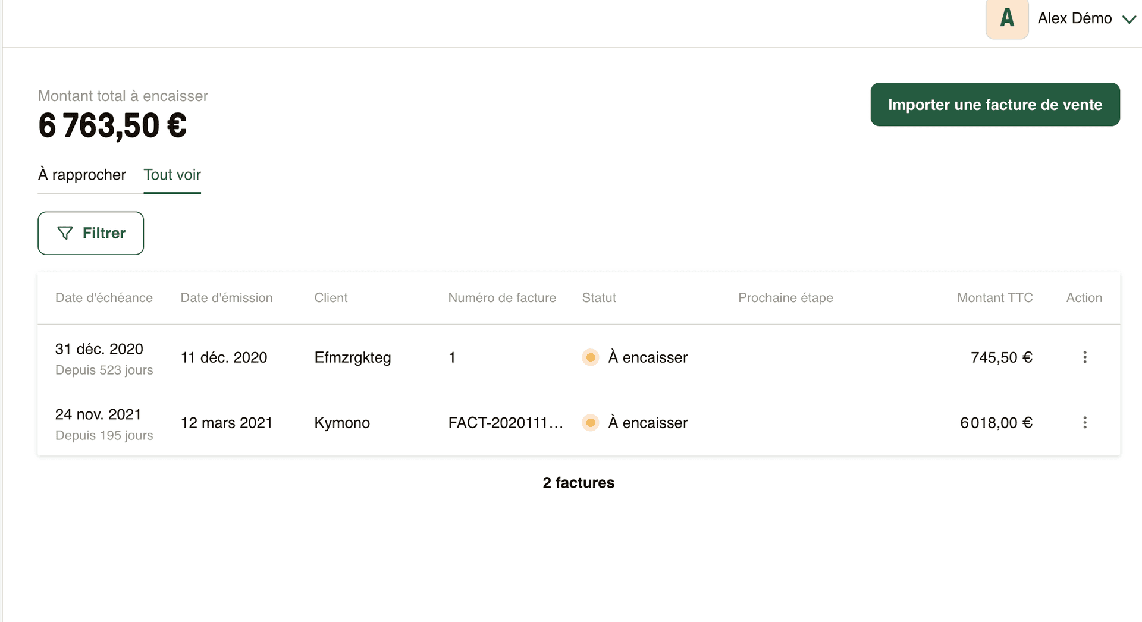Expand the Alex Démo account dropdown chevron
The image size is (1142, 622).
(x=1129, y=20)
